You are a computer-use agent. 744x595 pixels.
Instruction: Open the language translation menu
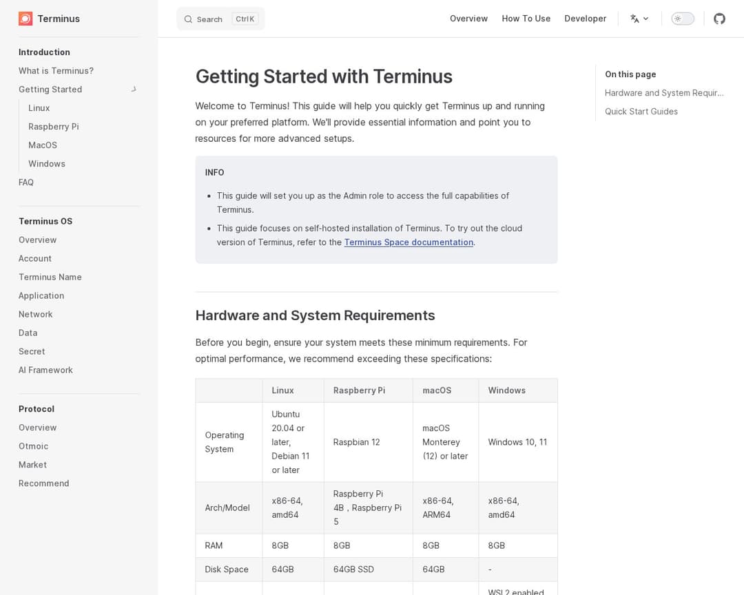[639, 19]
